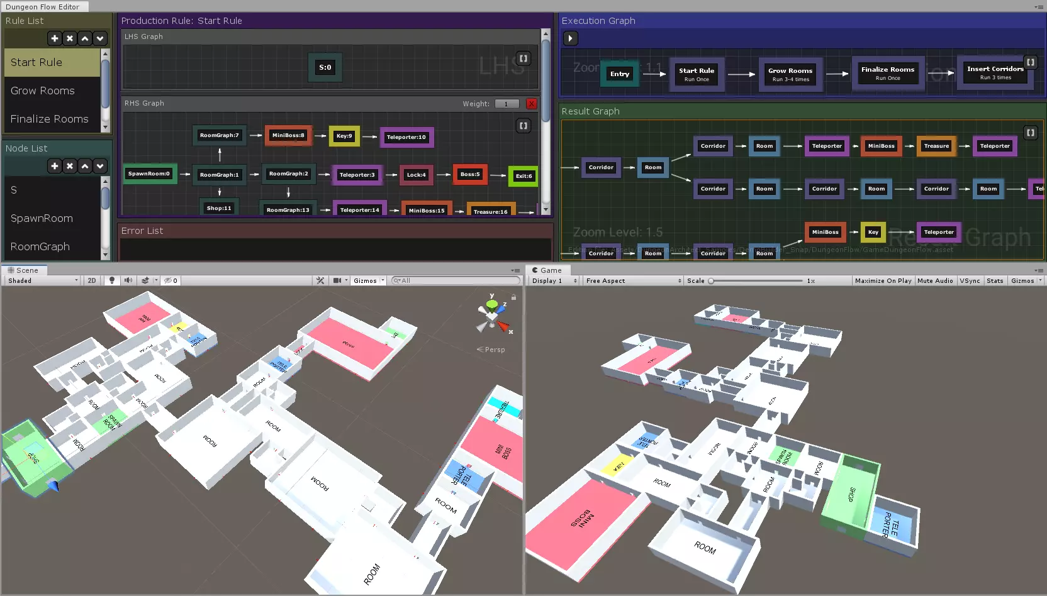Open Scene view tools settings icon
The height and width of the screenshot is (596, 1047).
(320, 280)
